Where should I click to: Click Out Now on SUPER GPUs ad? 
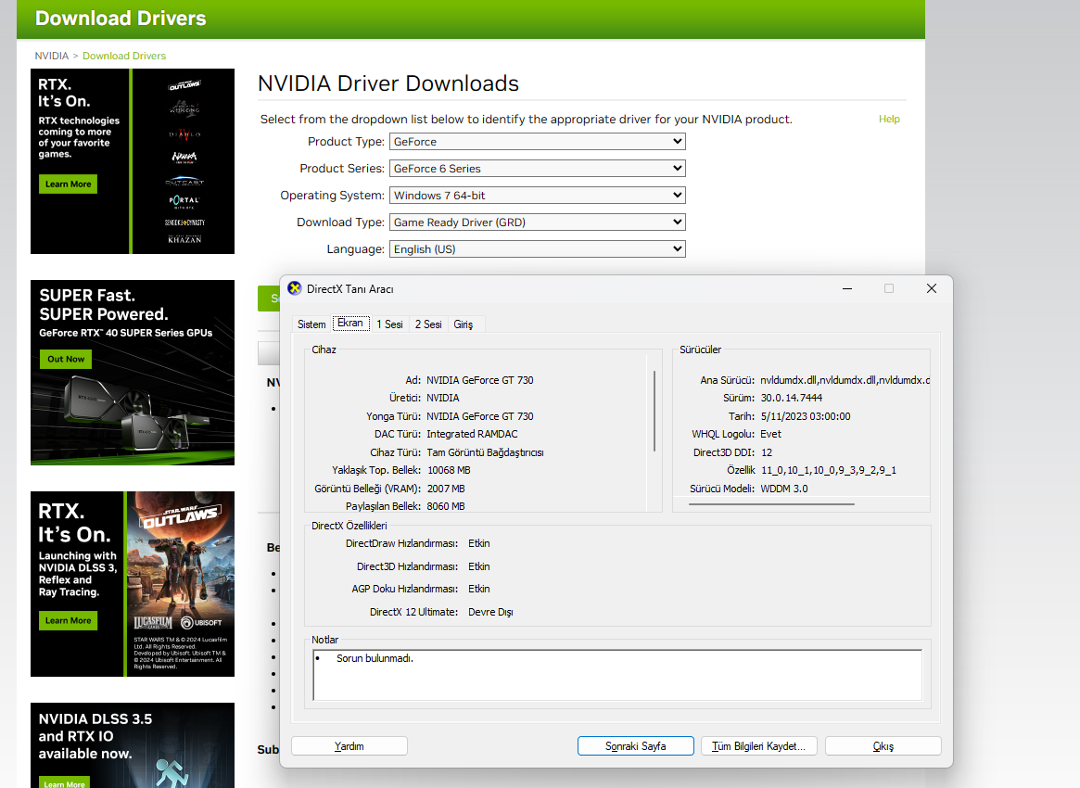tap(66, 359)
